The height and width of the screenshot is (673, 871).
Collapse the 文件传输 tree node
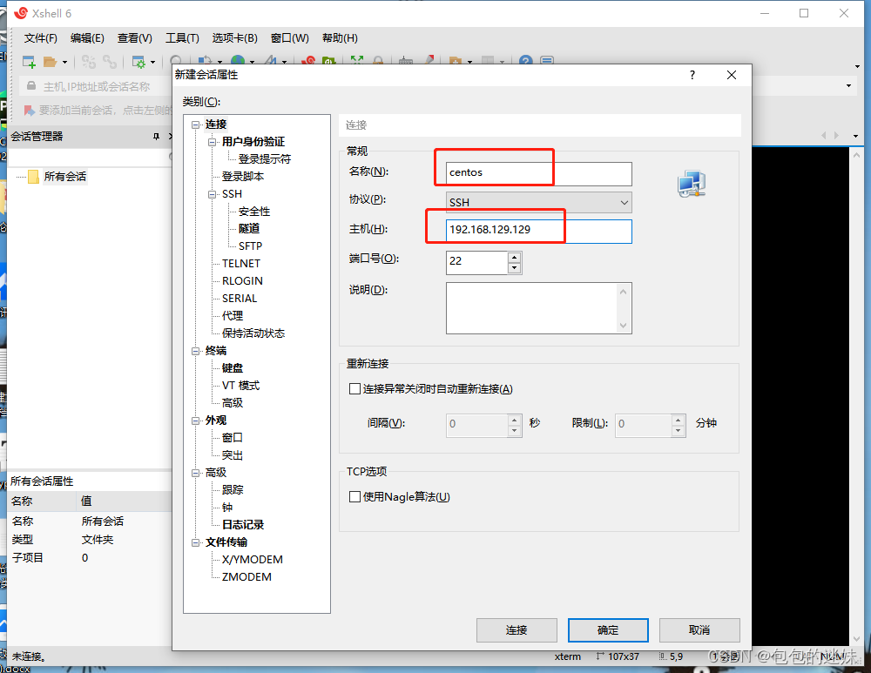[195, 542]
